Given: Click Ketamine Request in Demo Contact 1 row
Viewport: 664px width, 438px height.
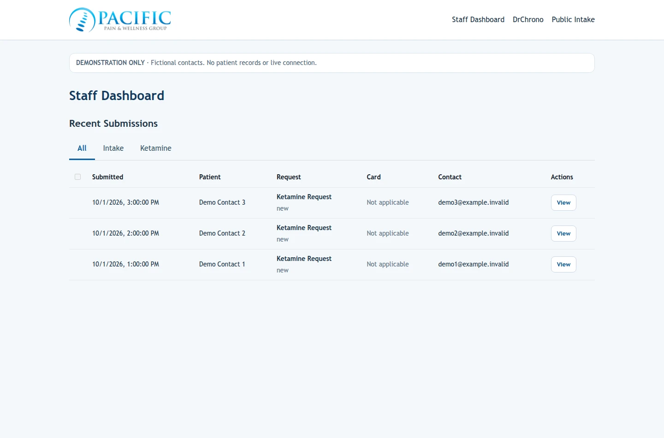Looking at the screenshot, I should click(304, 259).
